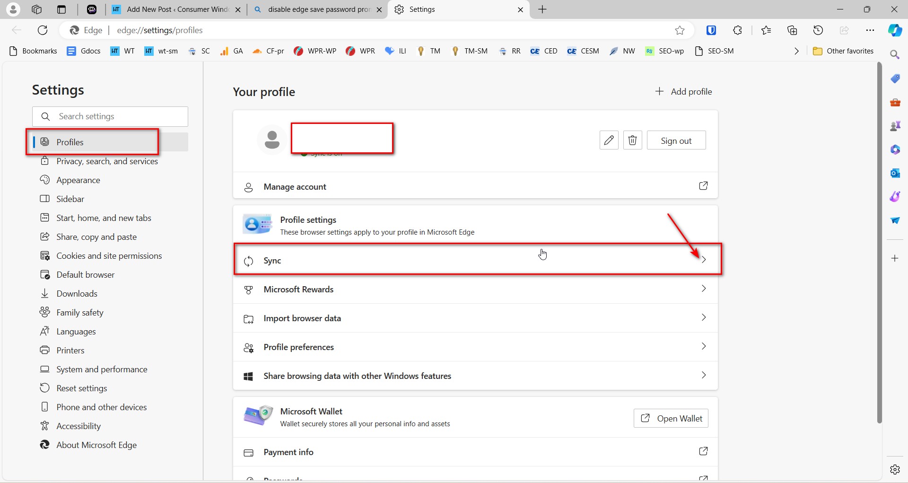Viewport: 908px width, 483px height.
Task: Open the Favorites list icon
Action: coord(766,30)
